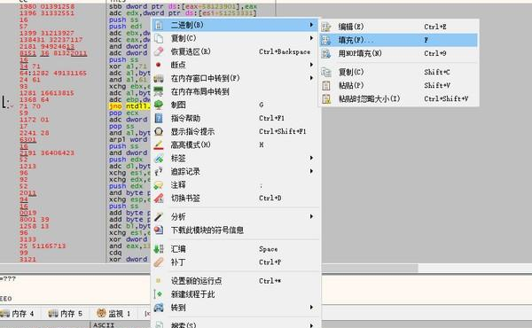Click the magnifier icon for 显示指令提示
The height and width of the screenshot is (328, 532).
pyautogui.click(x=159, y=131)
